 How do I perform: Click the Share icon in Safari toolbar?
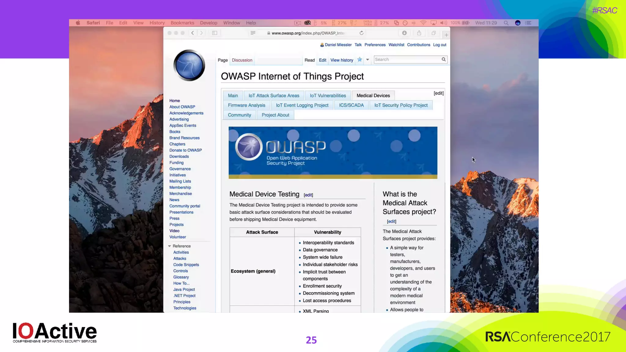click(419, 33)
